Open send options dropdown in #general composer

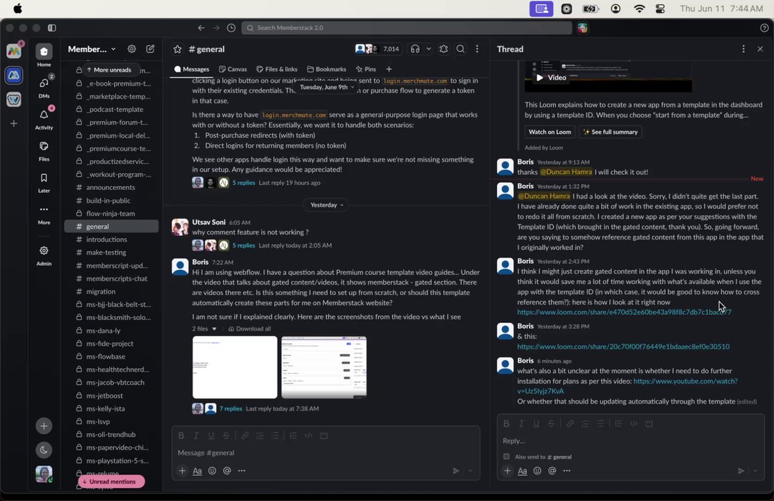(x=470, y=471)
